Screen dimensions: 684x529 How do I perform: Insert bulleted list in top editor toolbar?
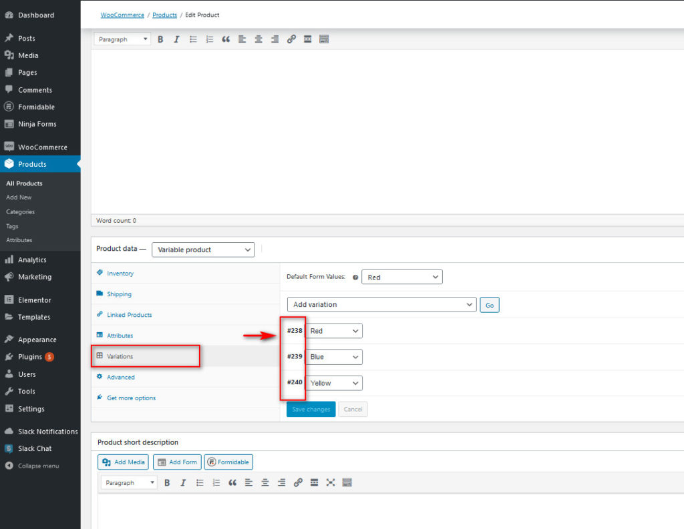[193, 39]
